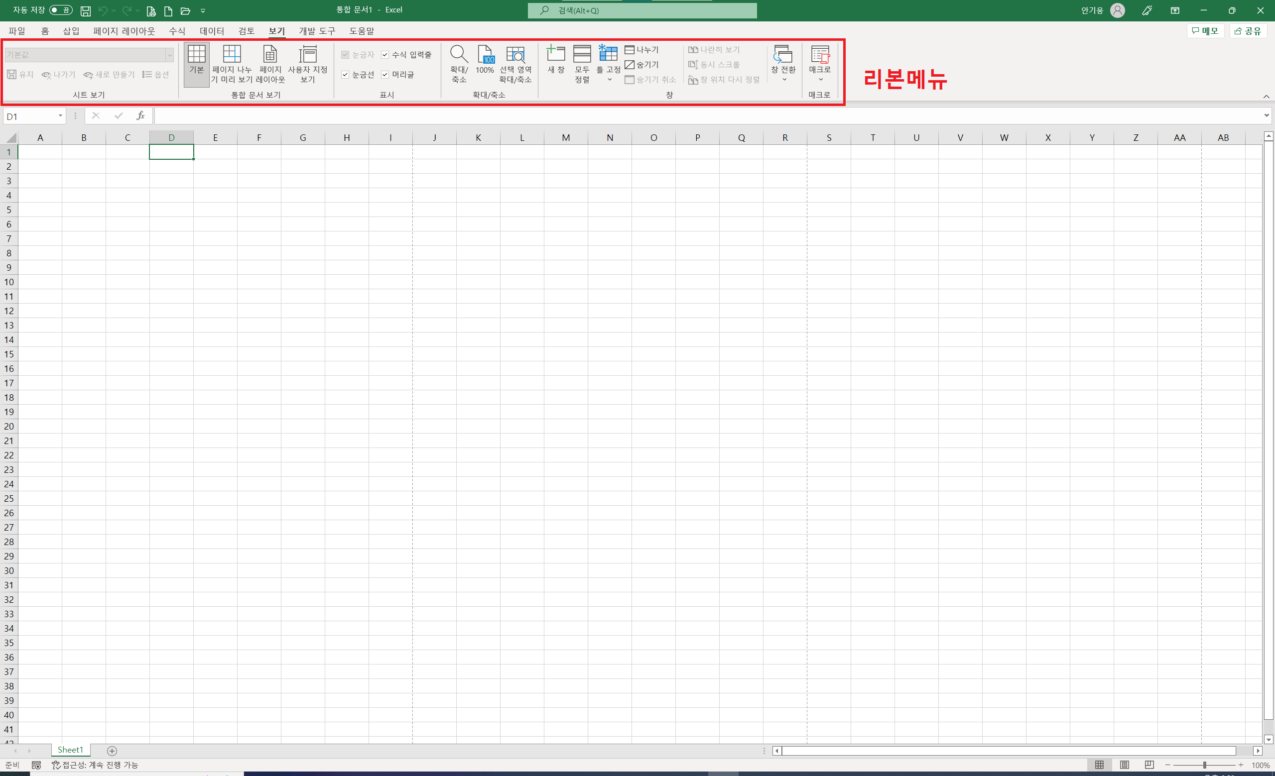Expand the Macros (매크로) dropdown
The width and height of the screenshot is (1275, 776).
click(820, 79)
